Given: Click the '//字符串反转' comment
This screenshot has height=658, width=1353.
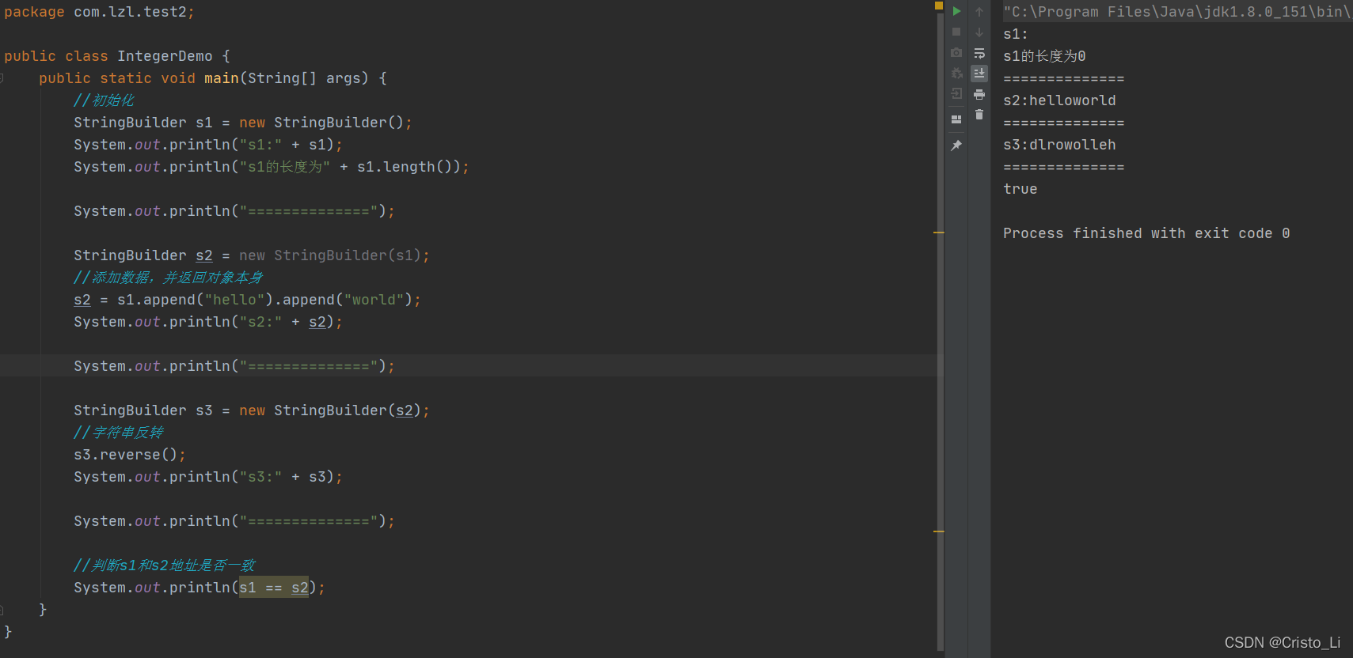Looking at the screenshot, I should tap(118, 433).
